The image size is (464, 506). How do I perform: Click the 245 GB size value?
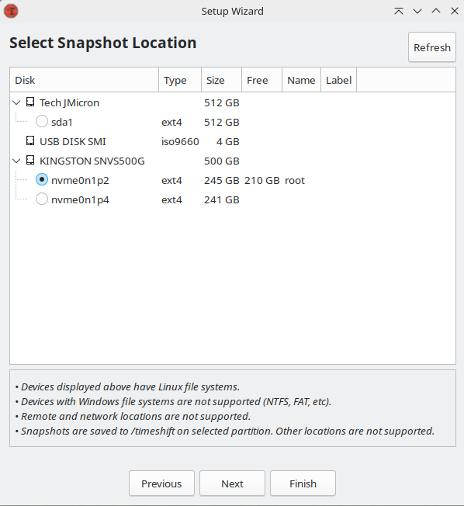coord(222,180)
